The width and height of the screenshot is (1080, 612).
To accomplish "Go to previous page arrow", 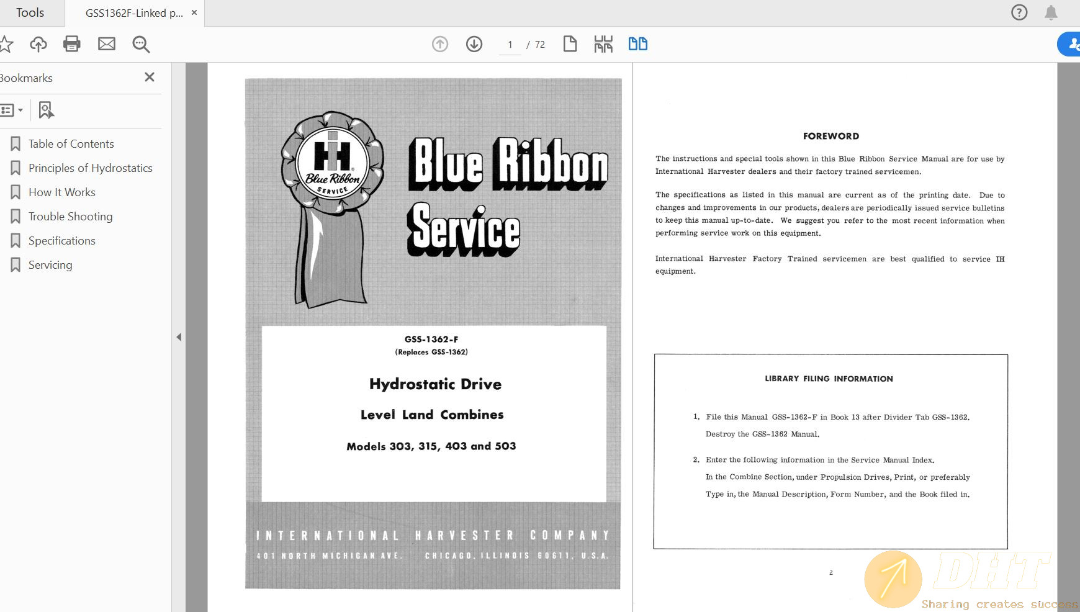I will click(x=440, y=44).
